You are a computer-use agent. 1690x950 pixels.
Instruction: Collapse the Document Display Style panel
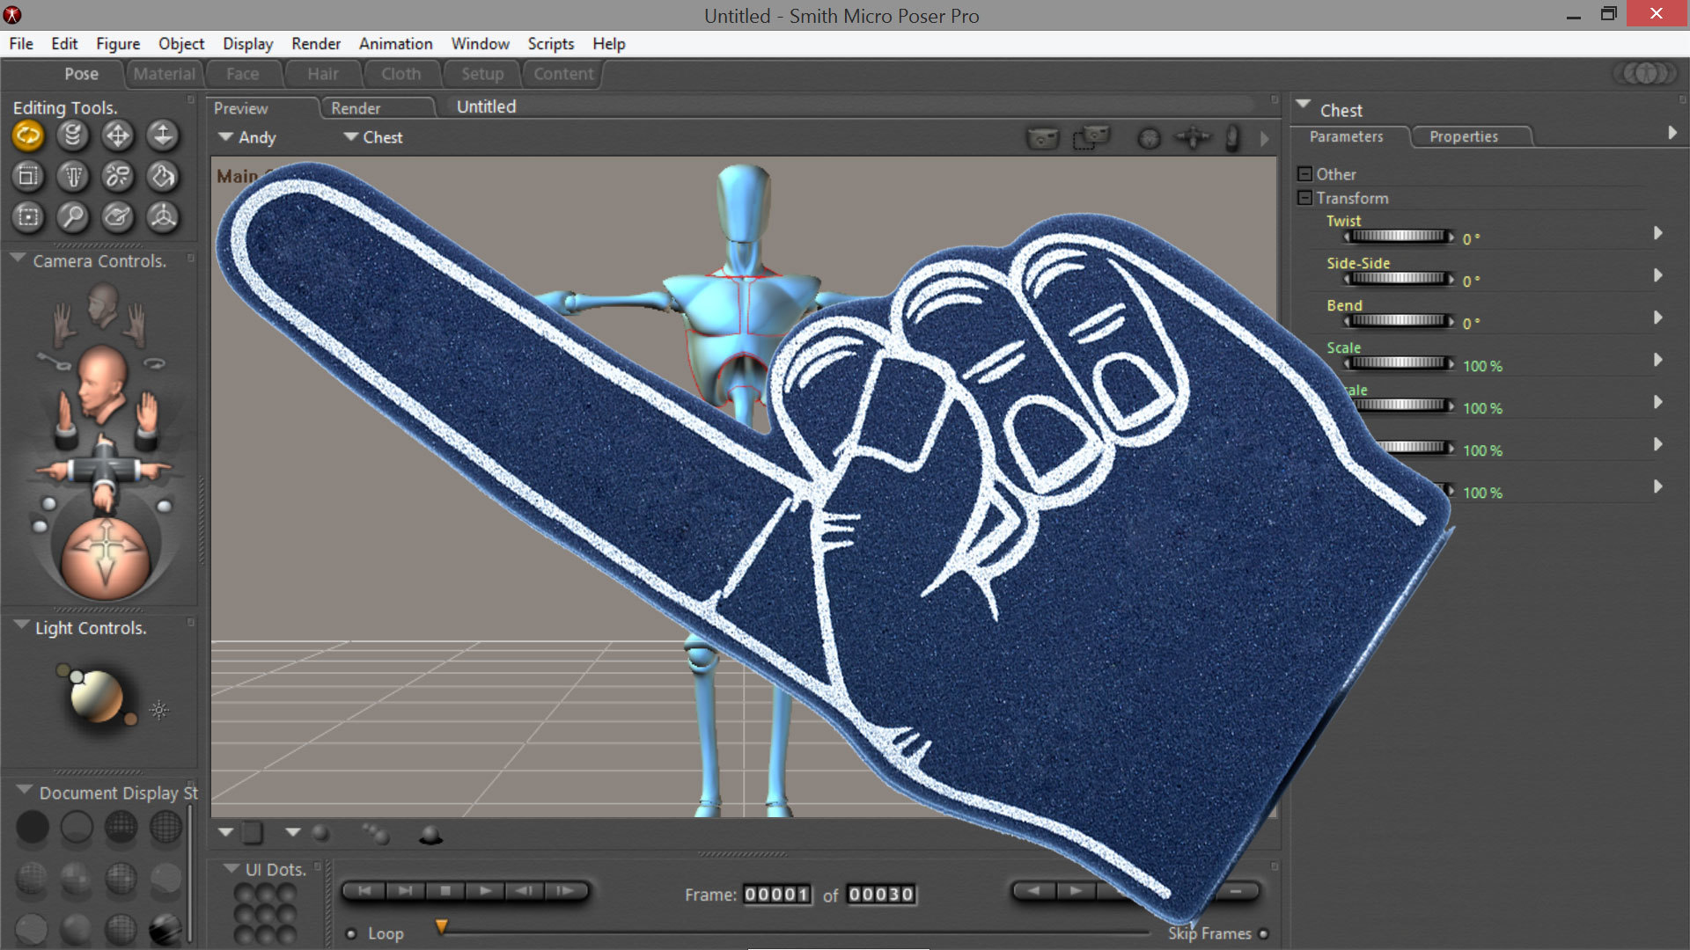[x=25, y=791]
